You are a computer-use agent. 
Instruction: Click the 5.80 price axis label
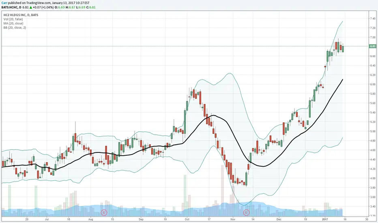pyautogui.click(x=372, y=94)
